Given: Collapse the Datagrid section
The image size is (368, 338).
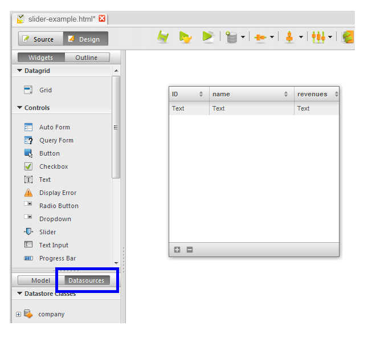Looking at the screenshot, I should (20, 71).
